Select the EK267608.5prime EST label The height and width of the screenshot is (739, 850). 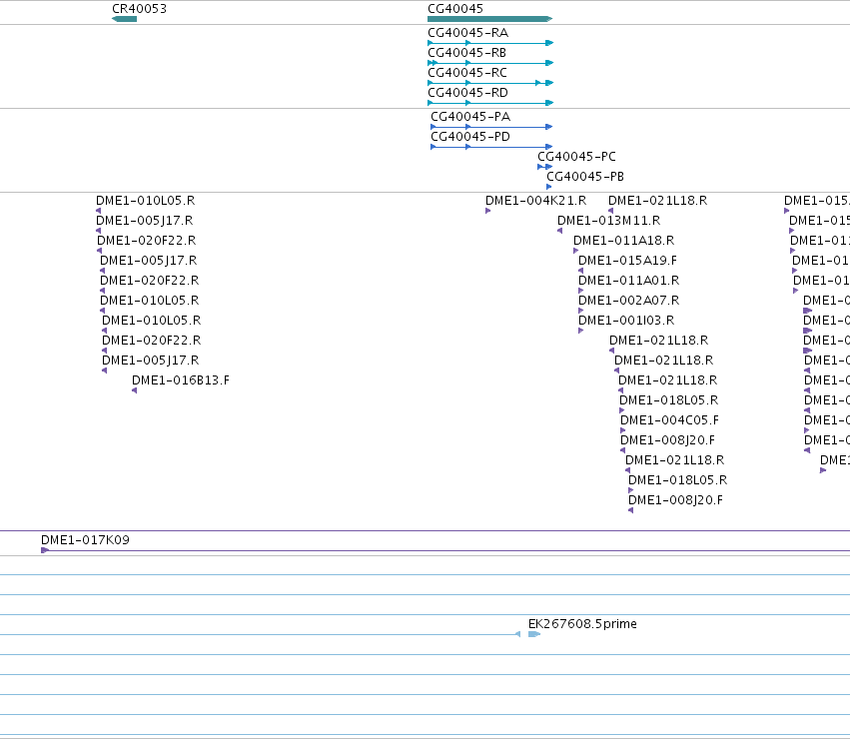pos(582,624)
